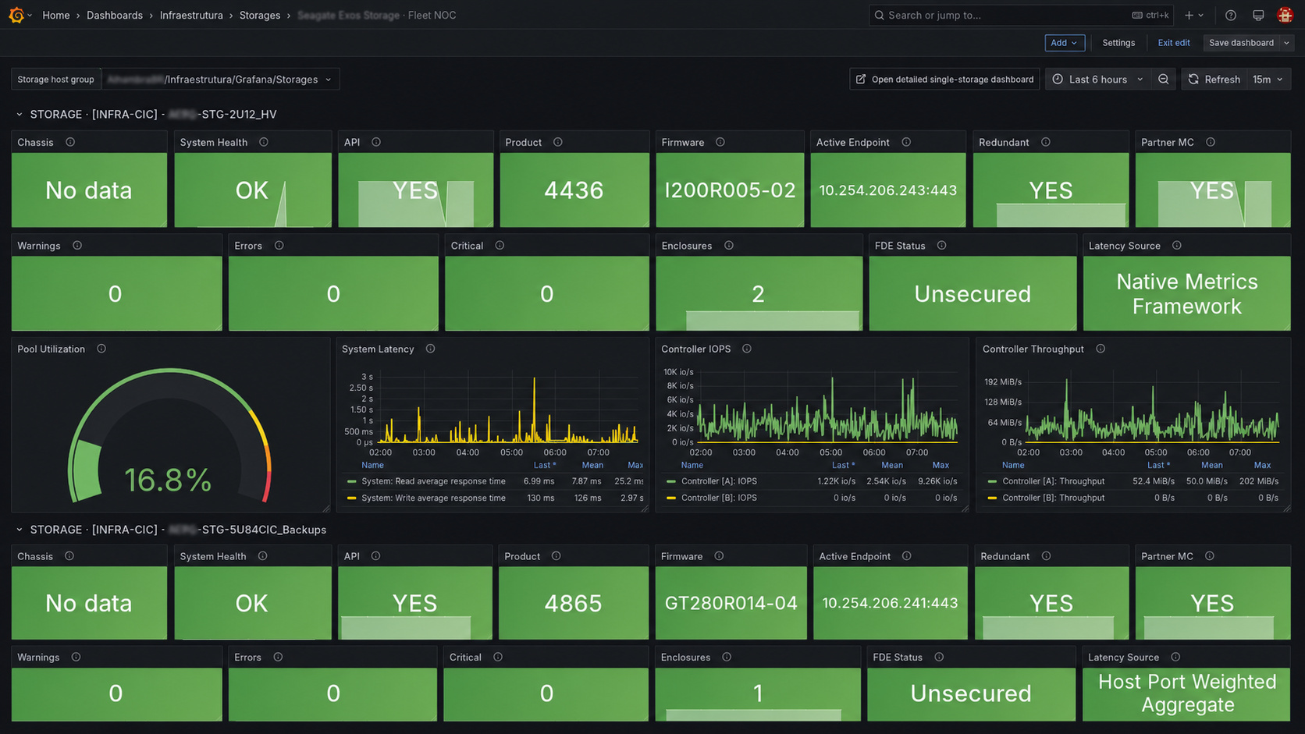Toggle Controller [B]: Throughput legend series
The width and height of the screenshot is (1305, 734).
tap(1053, 498)
